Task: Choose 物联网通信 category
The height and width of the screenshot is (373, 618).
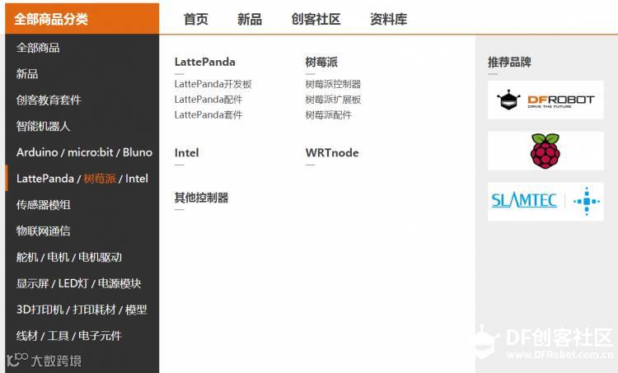Action: (x=43, y=231)
